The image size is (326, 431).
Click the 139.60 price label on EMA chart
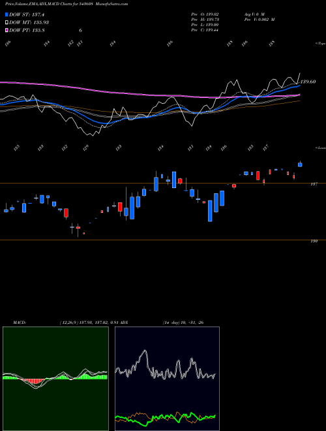coord(308,82)
